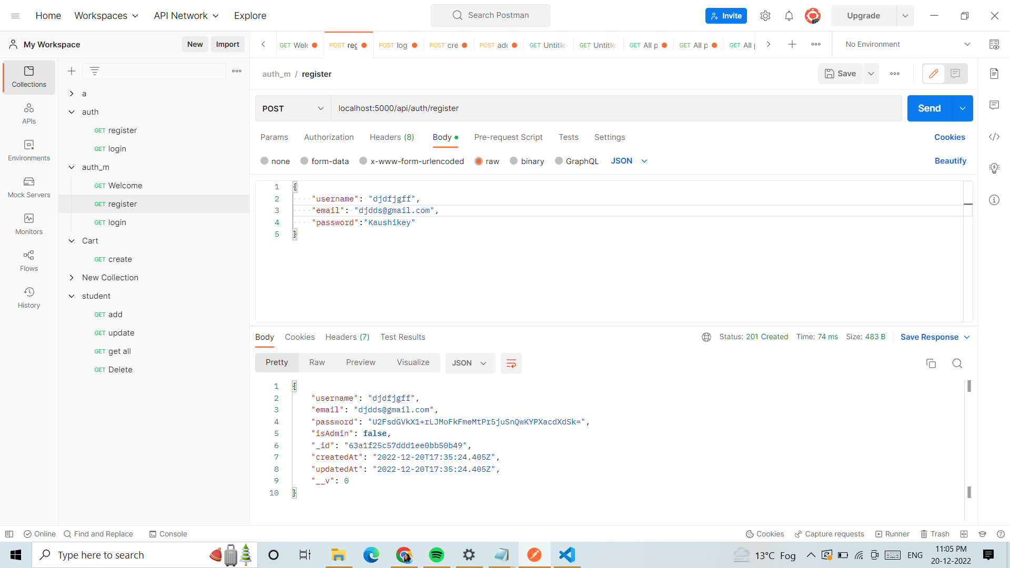This screenshot has height=568, width=1010.
Task: Copy the response body
Action: (931, 363)
